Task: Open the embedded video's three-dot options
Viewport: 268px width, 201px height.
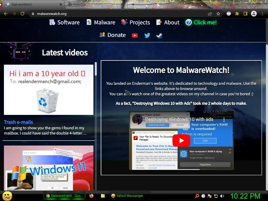Action: click(224, 119)
